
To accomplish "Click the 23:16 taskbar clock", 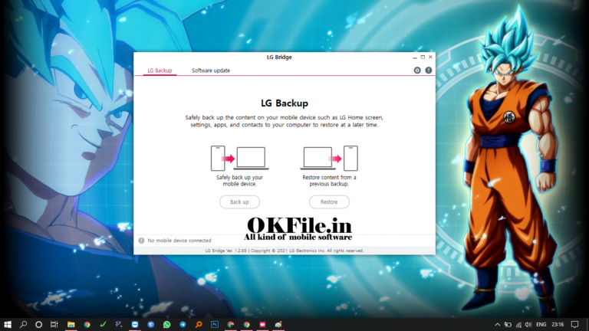I will point(558,325).
